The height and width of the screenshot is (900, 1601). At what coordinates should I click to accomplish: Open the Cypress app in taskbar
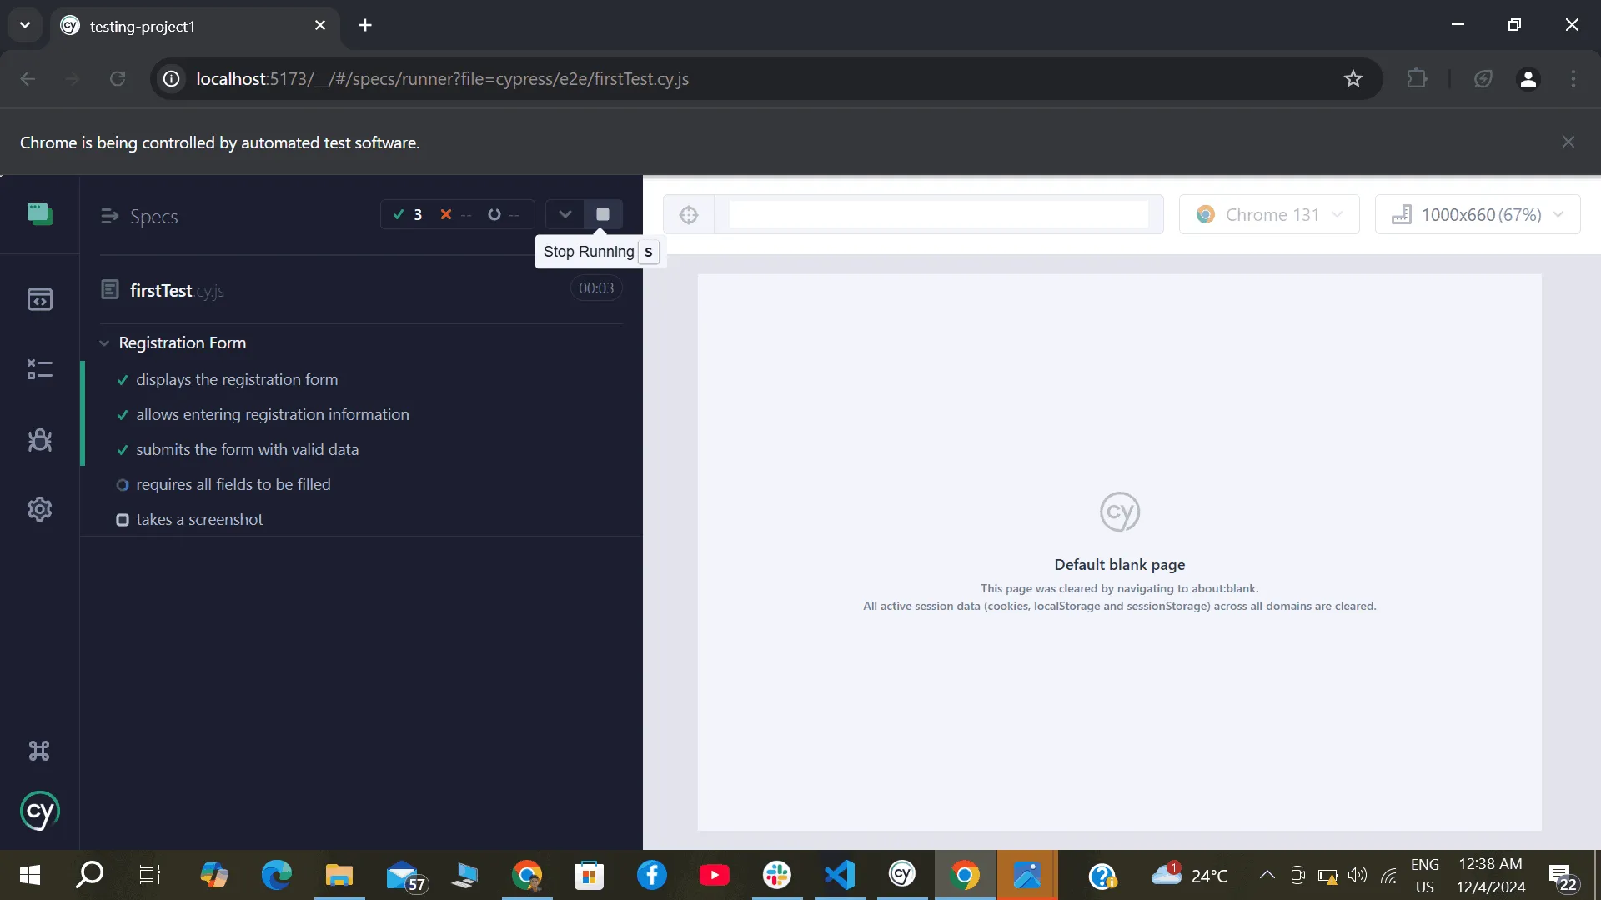tap(902, 875)
